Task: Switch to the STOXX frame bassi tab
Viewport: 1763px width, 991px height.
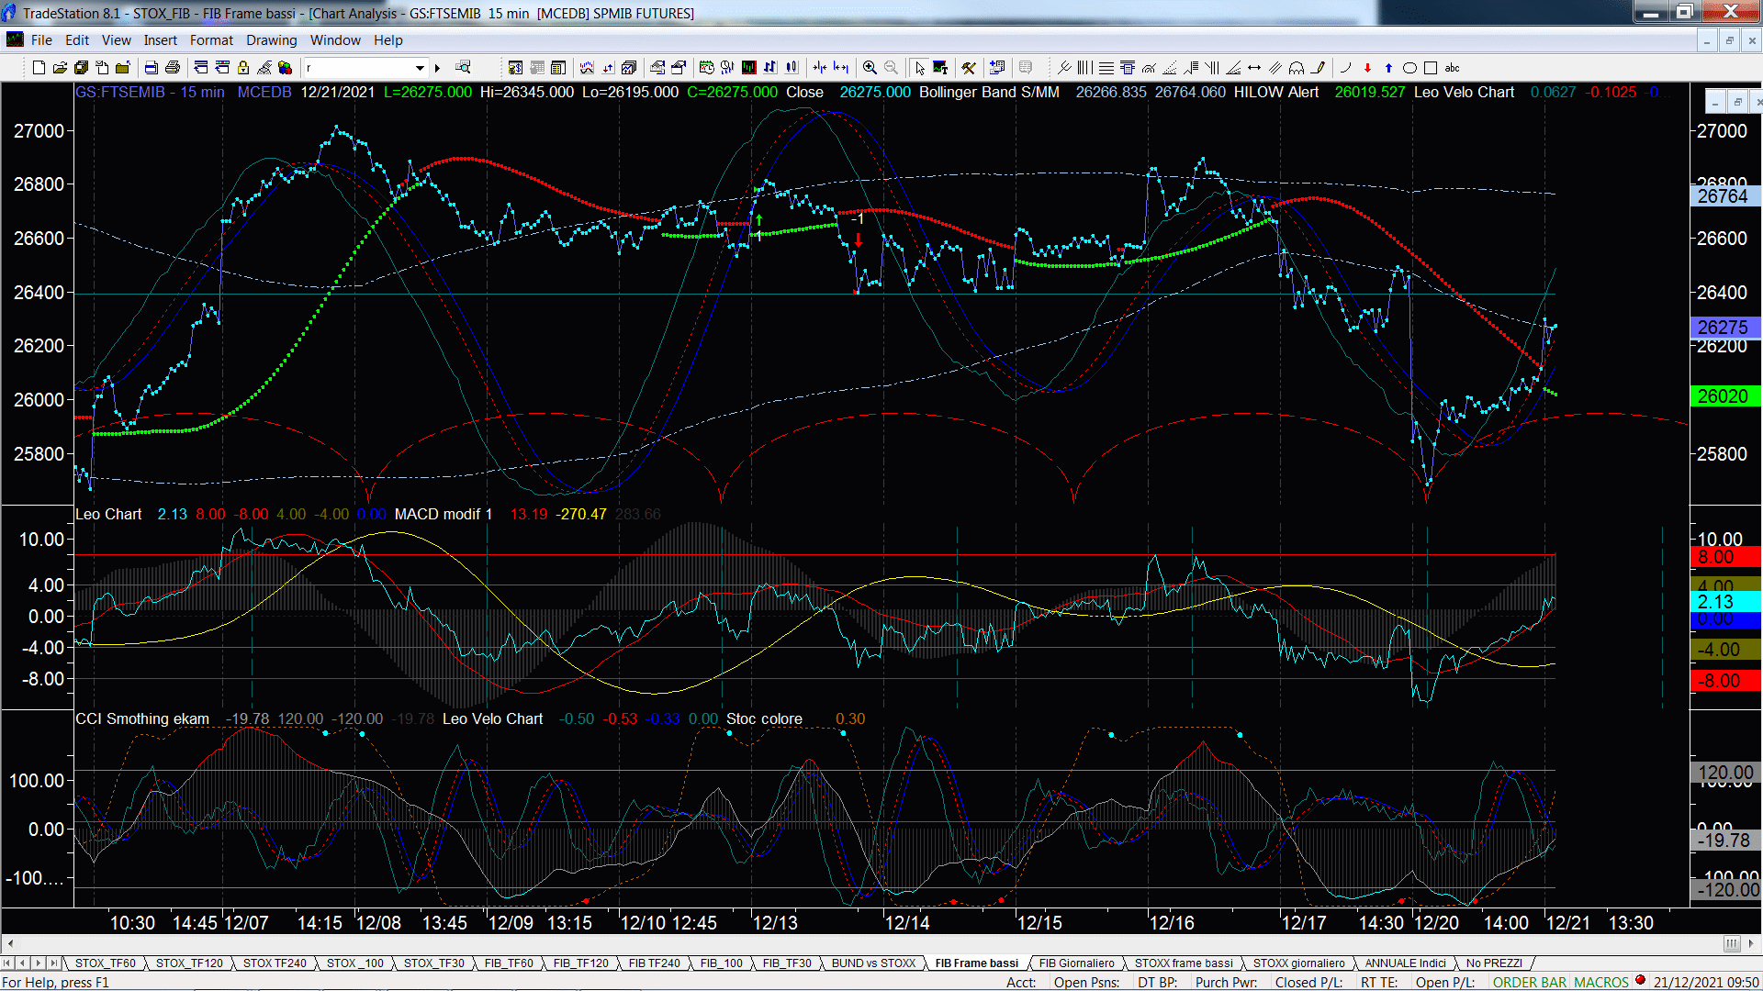Action: pos(1184,963)
